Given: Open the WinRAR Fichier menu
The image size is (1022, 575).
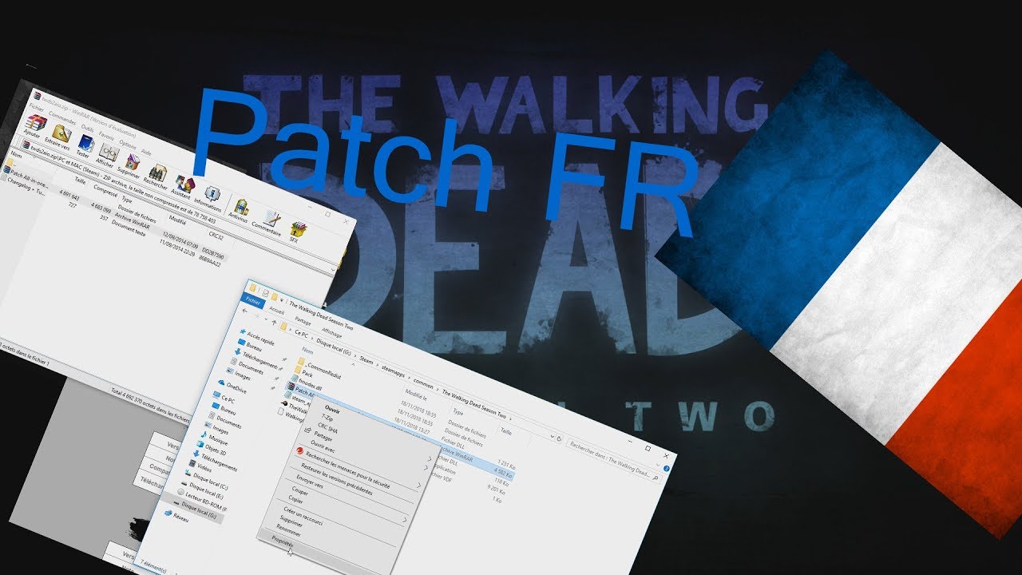Looking at the screenshot, I should tap(37, 108).
